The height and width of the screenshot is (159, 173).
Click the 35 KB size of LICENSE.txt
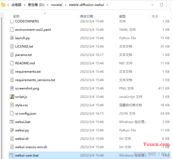pos(165,47)
